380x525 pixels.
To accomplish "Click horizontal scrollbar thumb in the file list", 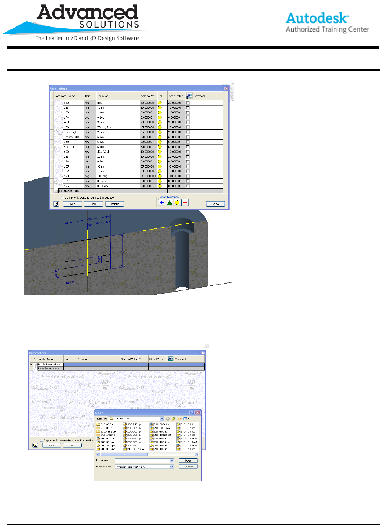I will [x=124, y=454].
